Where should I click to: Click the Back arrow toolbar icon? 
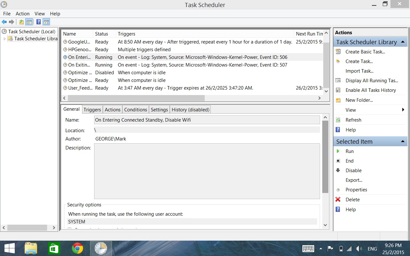click(4, 22)
